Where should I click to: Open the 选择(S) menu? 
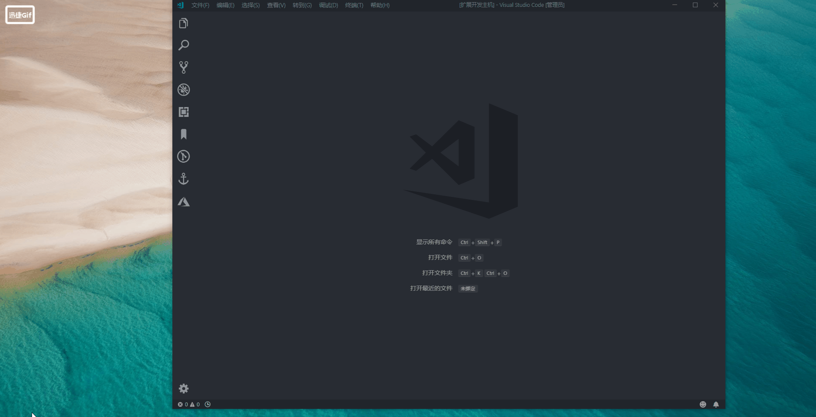[251, 5]
